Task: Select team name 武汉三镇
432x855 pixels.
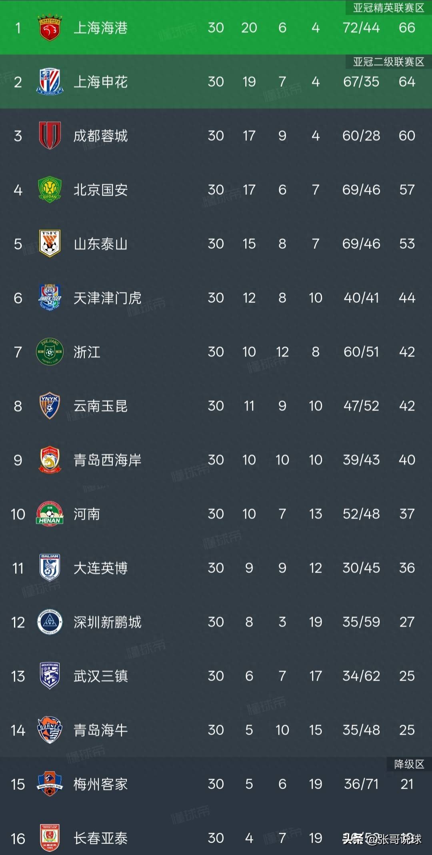Action: pos(100,676)
